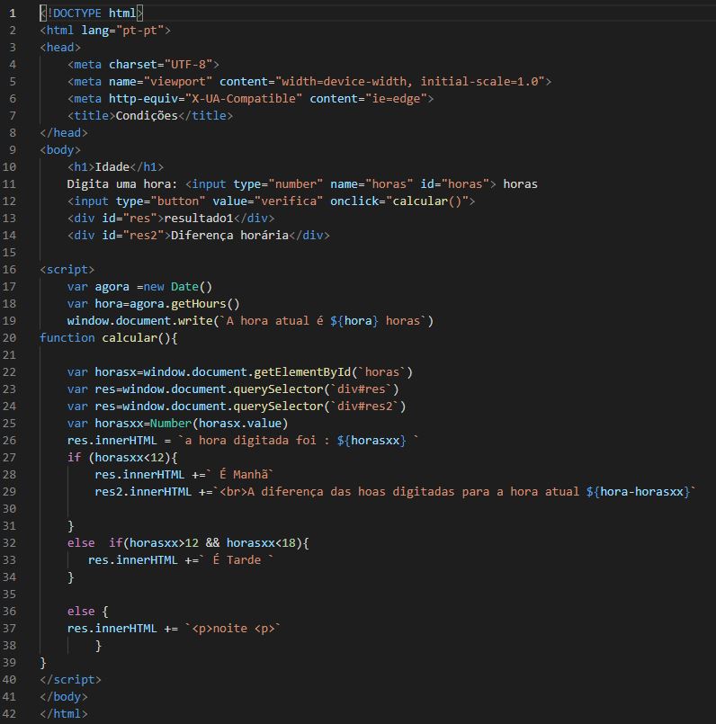Screen dimensions: 716x724
Task: Click line number 42 in the gutter
Action: [x=9, y=714]
